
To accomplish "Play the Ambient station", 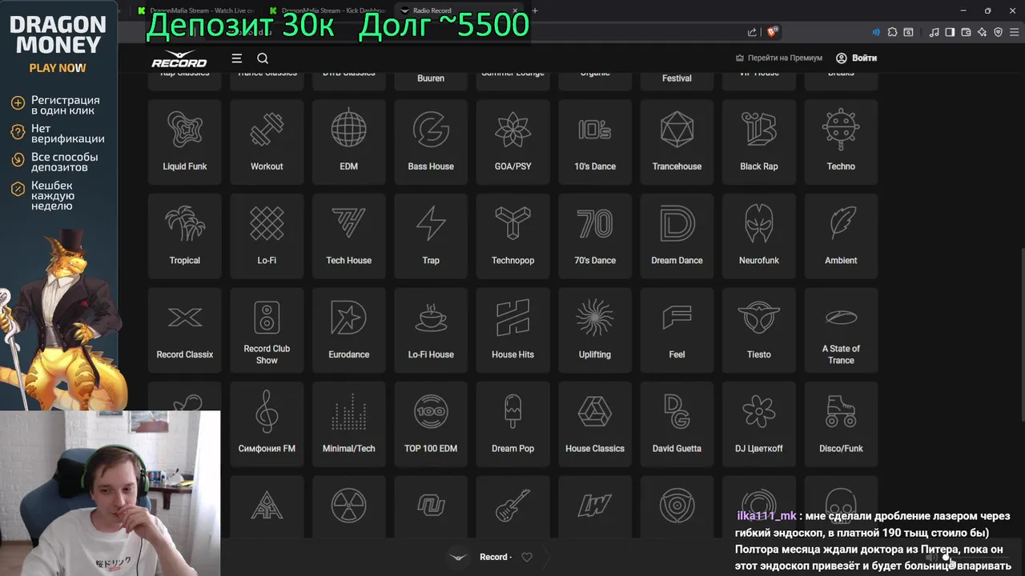I will (841, 236).
